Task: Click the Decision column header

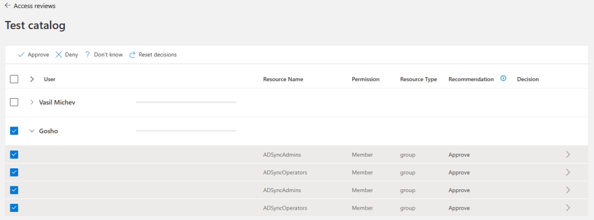Action: pyautogui.click(x=528, y=80)
